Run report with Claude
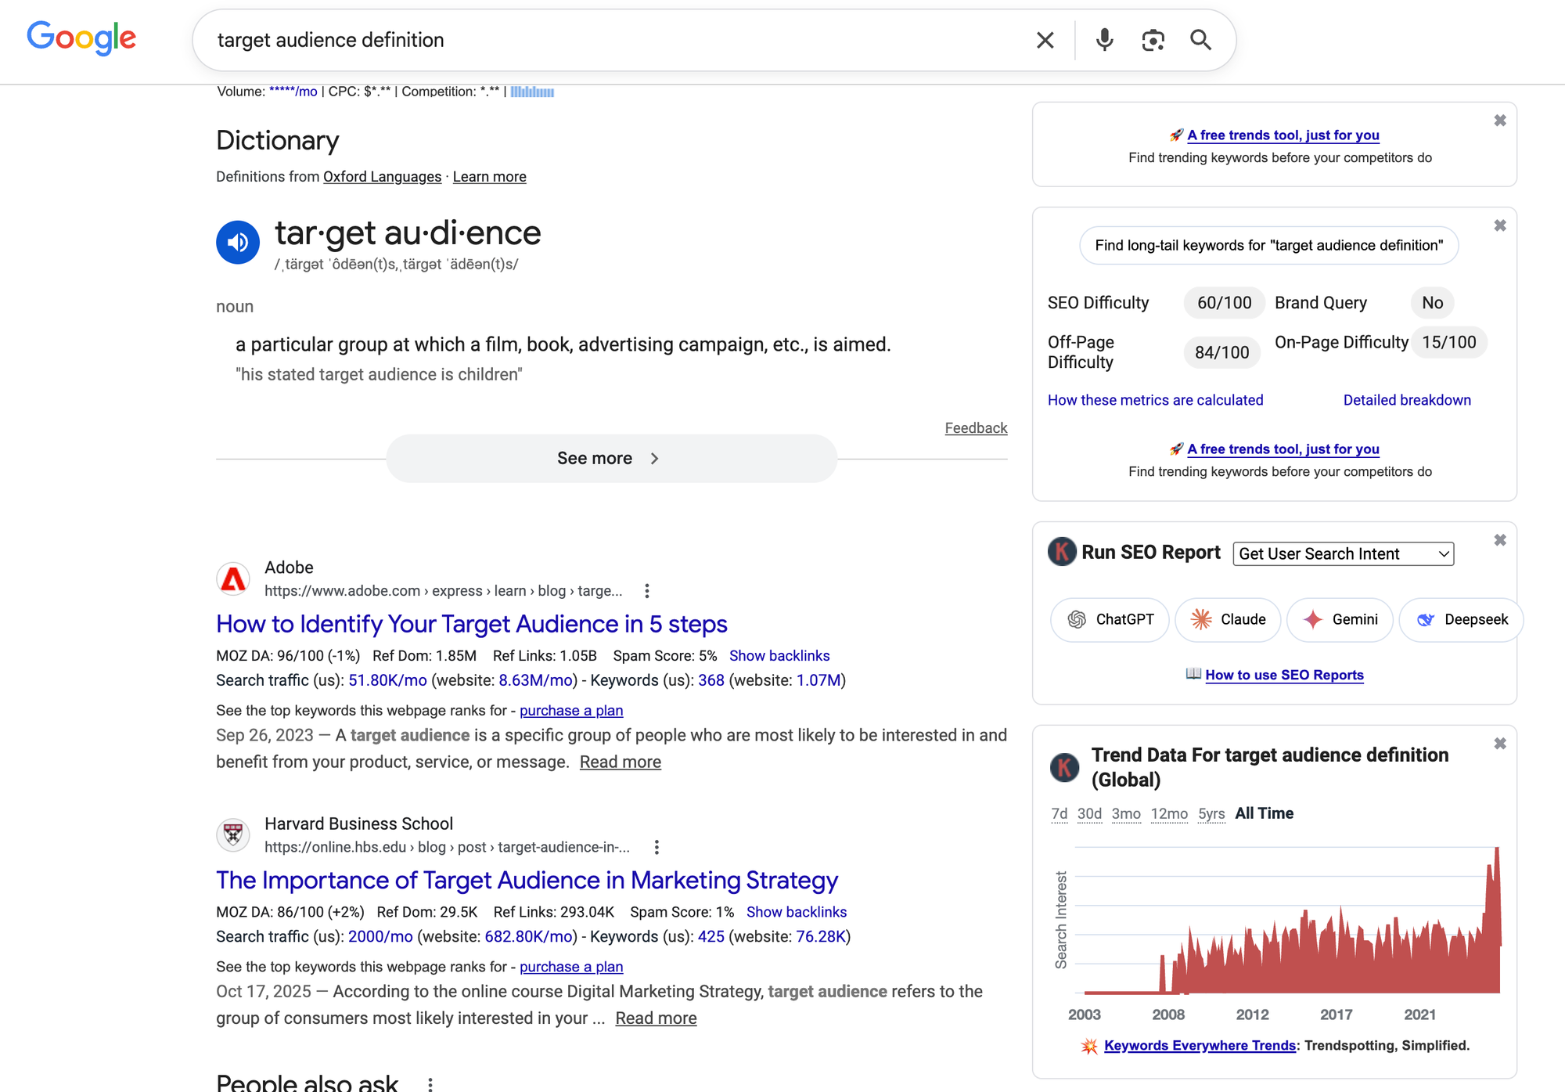This screenshot has height=1092, width=1565. (1227, 620)
